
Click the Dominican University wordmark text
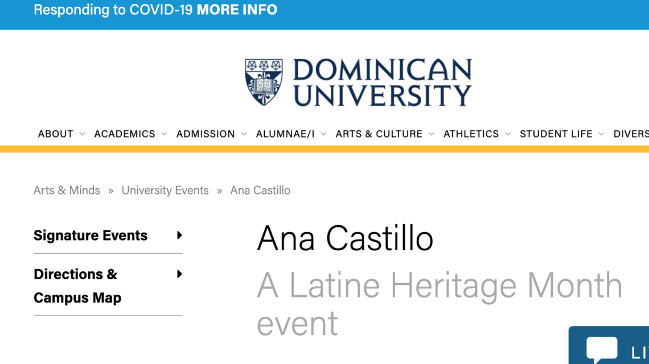coord(382,82)
